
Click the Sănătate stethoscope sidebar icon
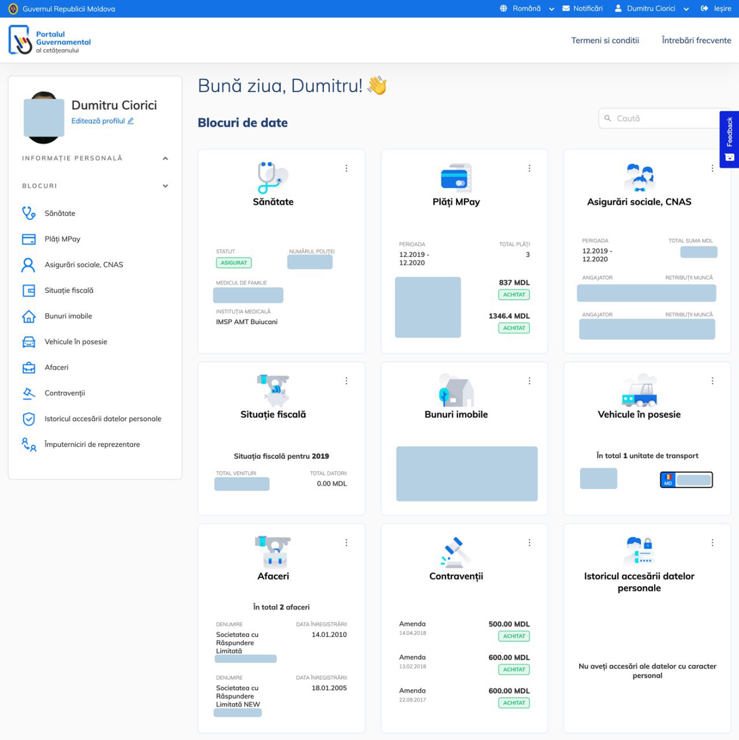(28, 213)
